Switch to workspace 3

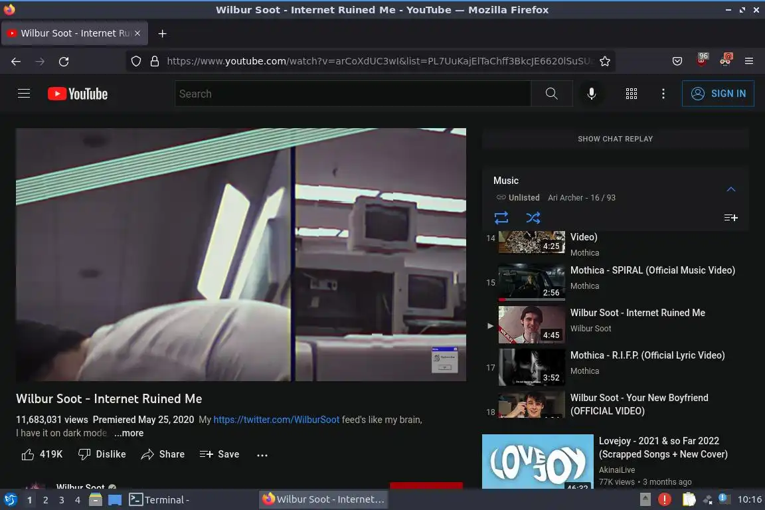pyautogui.click(x=62, y=500)
